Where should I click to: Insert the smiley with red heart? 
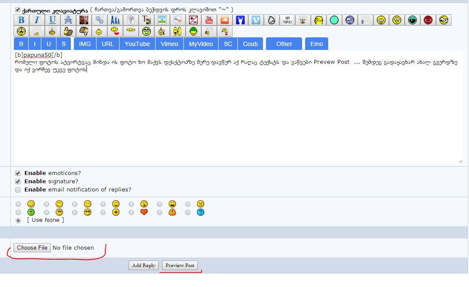115,31
